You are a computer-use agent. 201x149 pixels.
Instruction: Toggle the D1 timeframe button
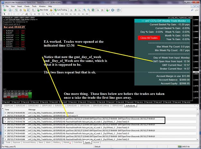79,14
